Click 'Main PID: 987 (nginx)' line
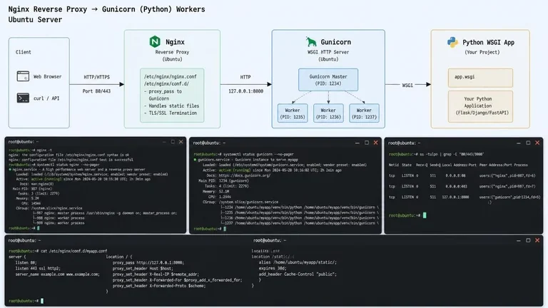Screen dimensions: 548x308 pos(32,188)
